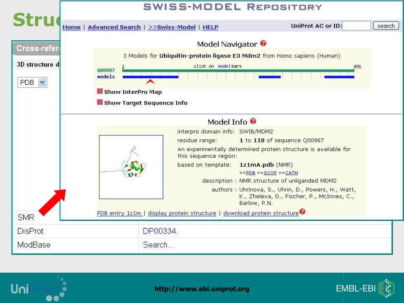
Task: Open the SCOP link
Action: pyautogui.click(x=270, y=173)
